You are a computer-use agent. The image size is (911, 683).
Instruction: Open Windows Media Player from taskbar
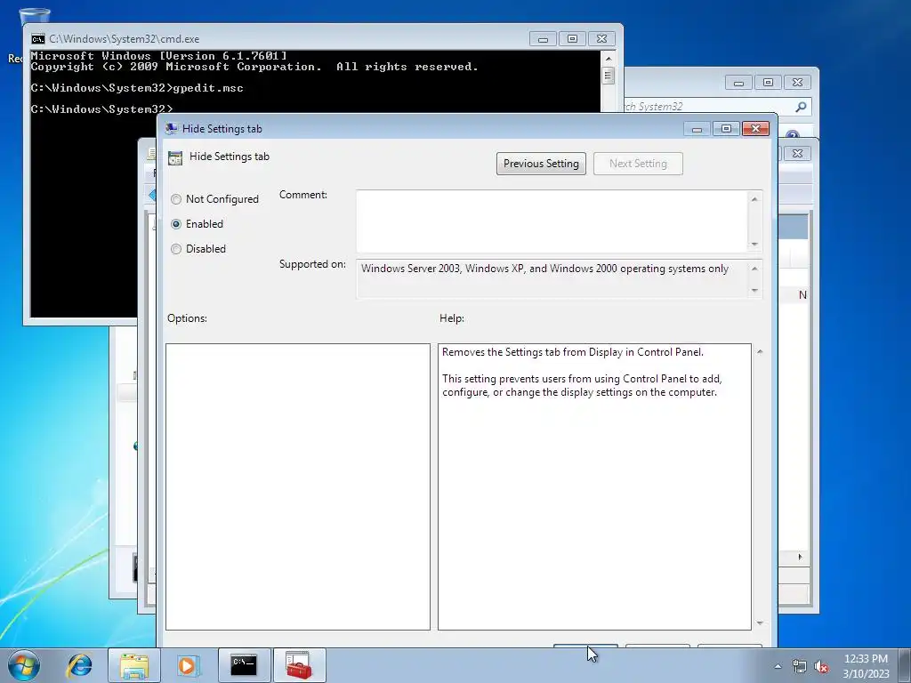(x=187, y=665)
